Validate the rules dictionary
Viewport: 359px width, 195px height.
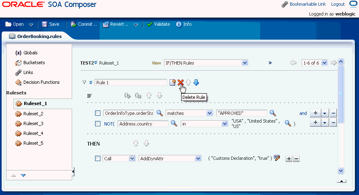click(x=158, y=24)
